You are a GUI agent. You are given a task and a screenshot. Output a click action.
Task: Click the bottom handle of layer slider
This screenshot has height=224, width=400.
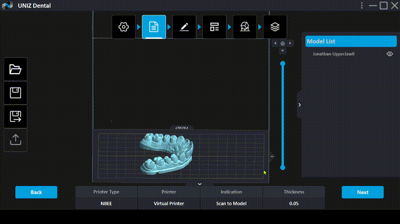point(282,168)
